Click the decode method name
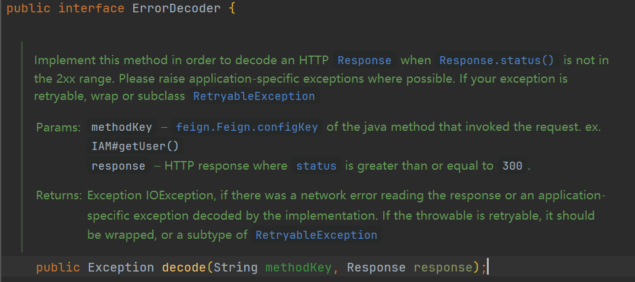635x282 pixels. point(184,267)
